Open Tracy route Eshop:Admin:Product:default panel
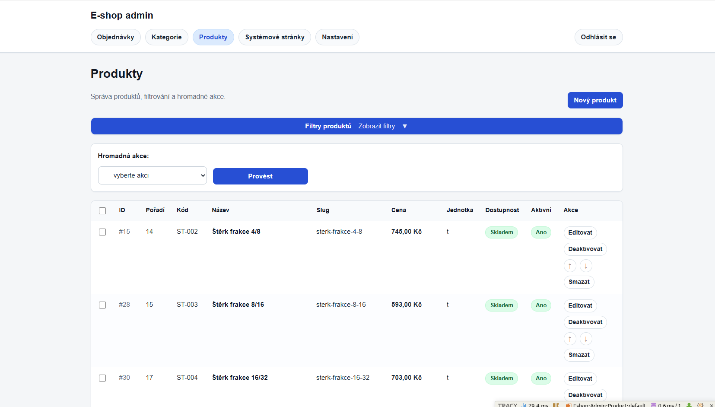 [605, 405]
